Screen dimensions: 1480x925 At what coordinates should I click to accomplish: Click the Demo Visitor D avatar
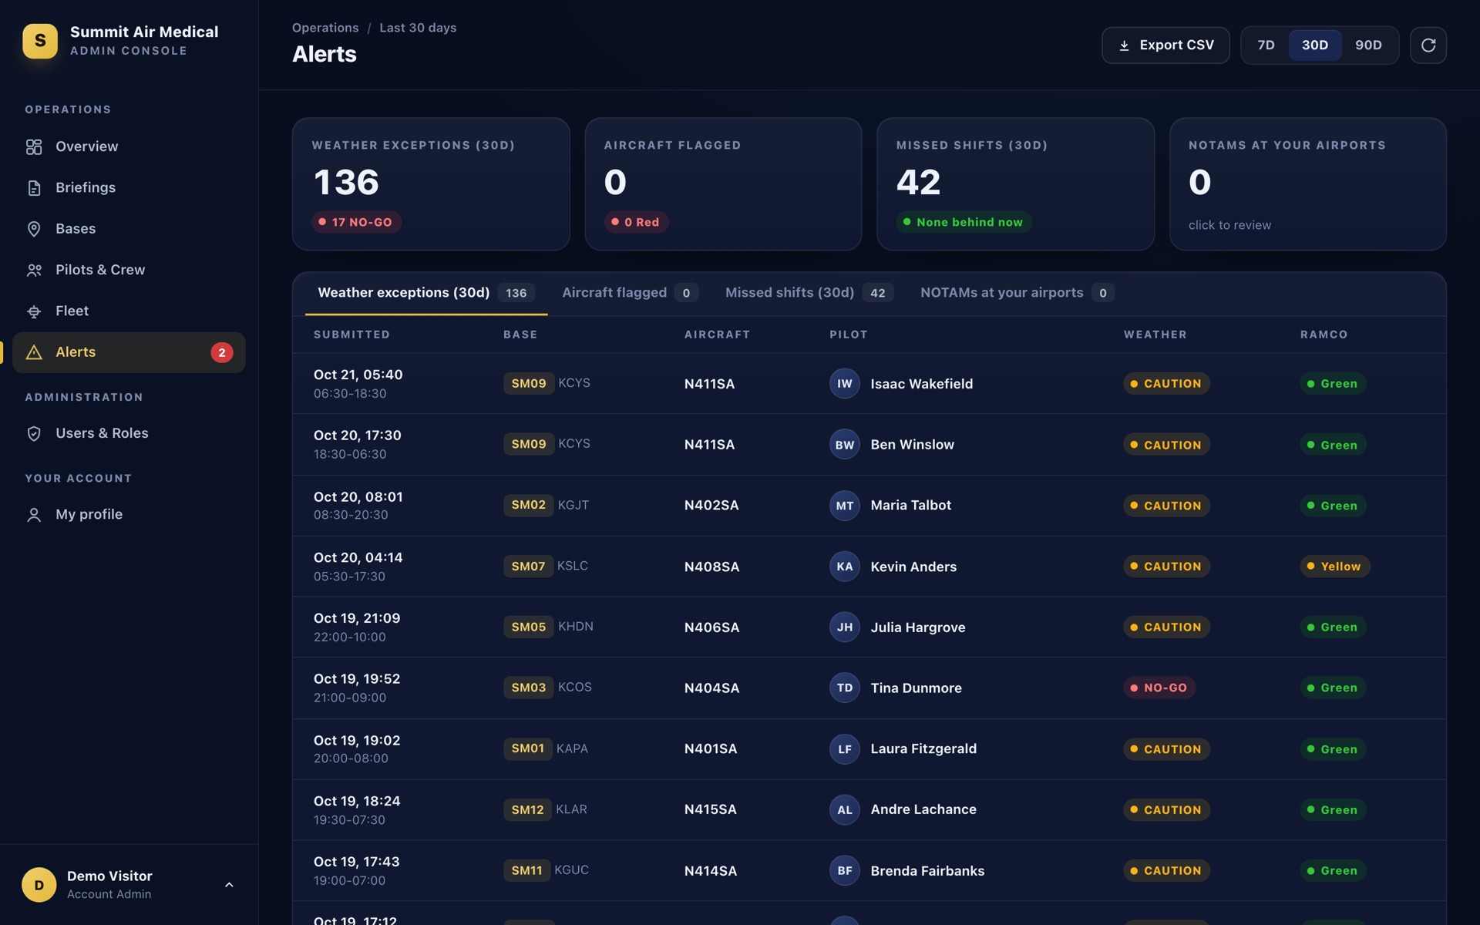(x=39, y=885)
